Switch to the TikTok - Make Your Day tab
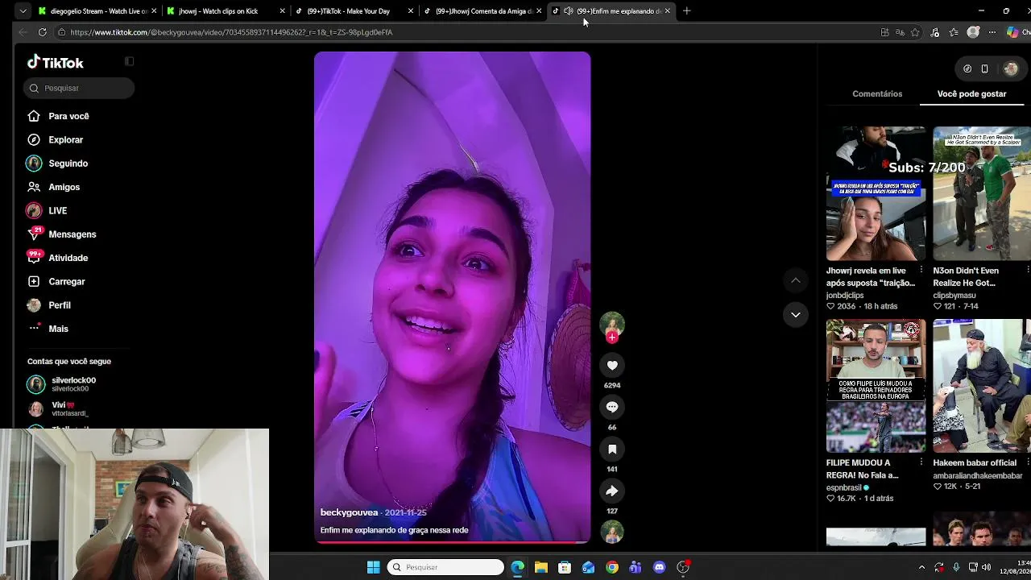Viewport: 1031px width, 580px height. point(354,11)
